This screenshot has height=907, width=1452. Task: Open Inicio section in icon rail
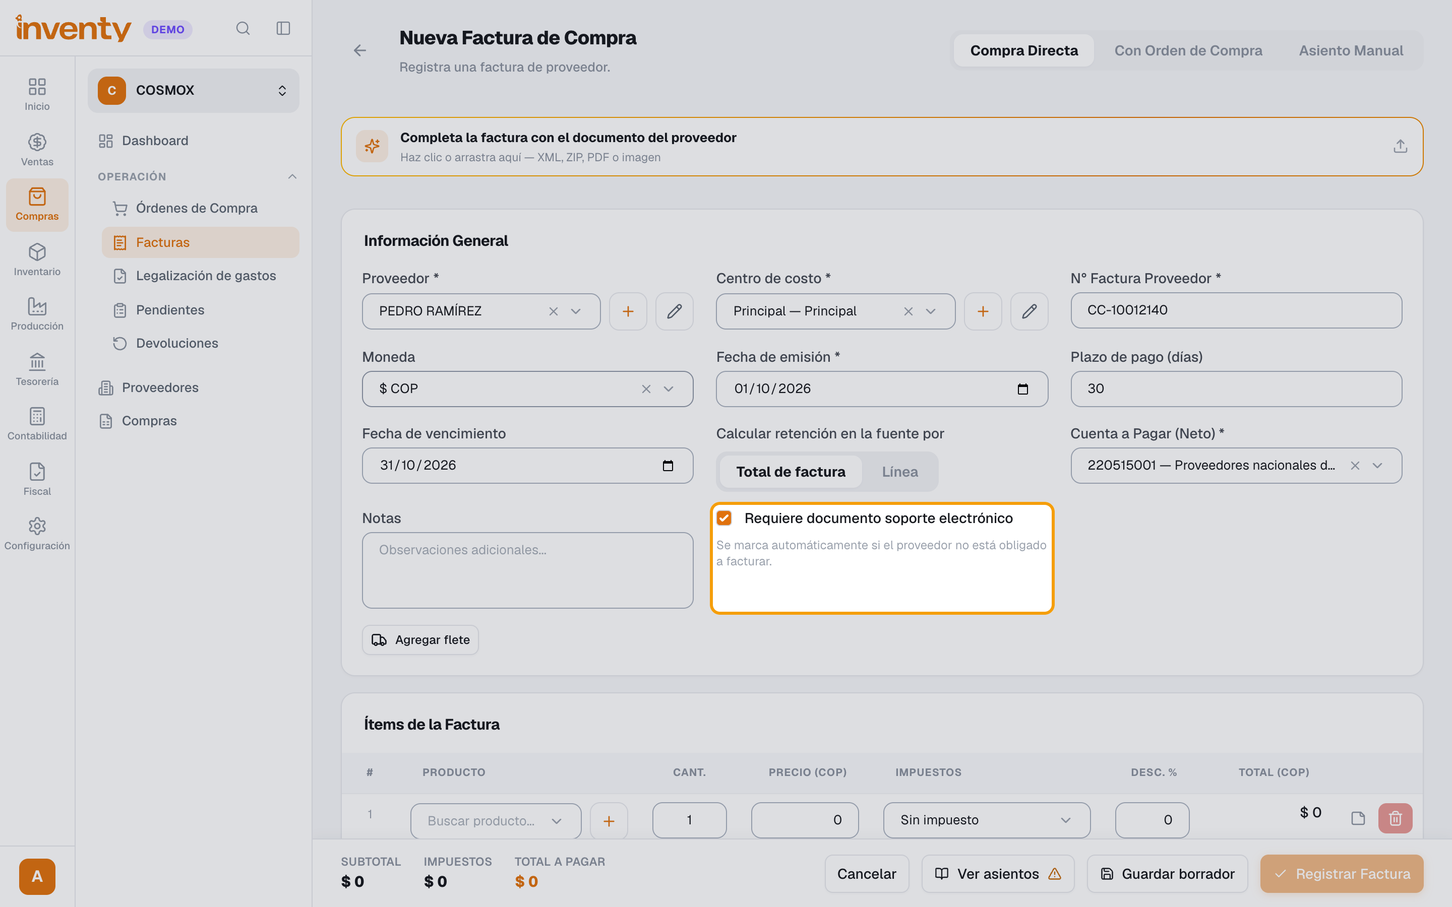tap(37, 95)
